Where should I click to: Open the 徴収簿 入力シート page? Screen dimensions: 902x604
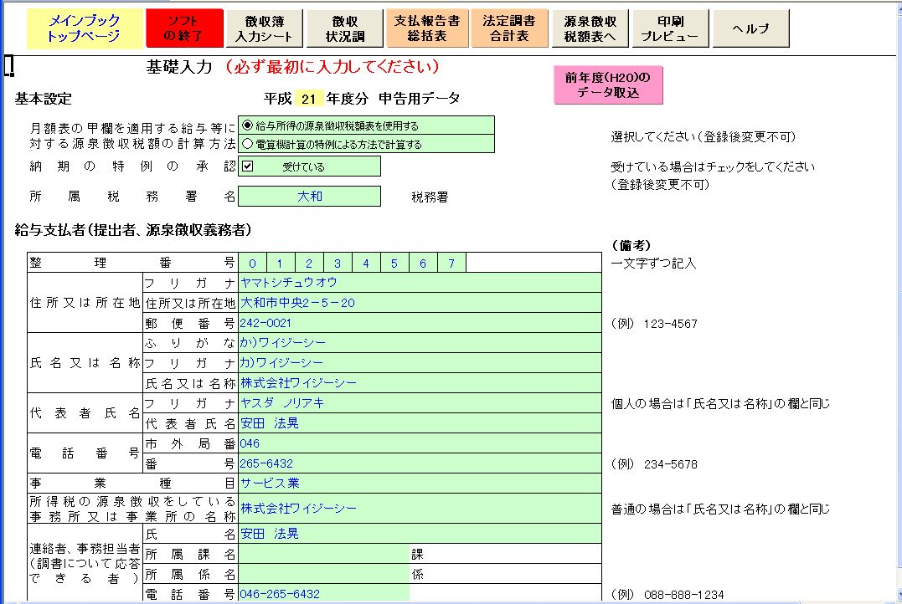[x=265, y=28]
